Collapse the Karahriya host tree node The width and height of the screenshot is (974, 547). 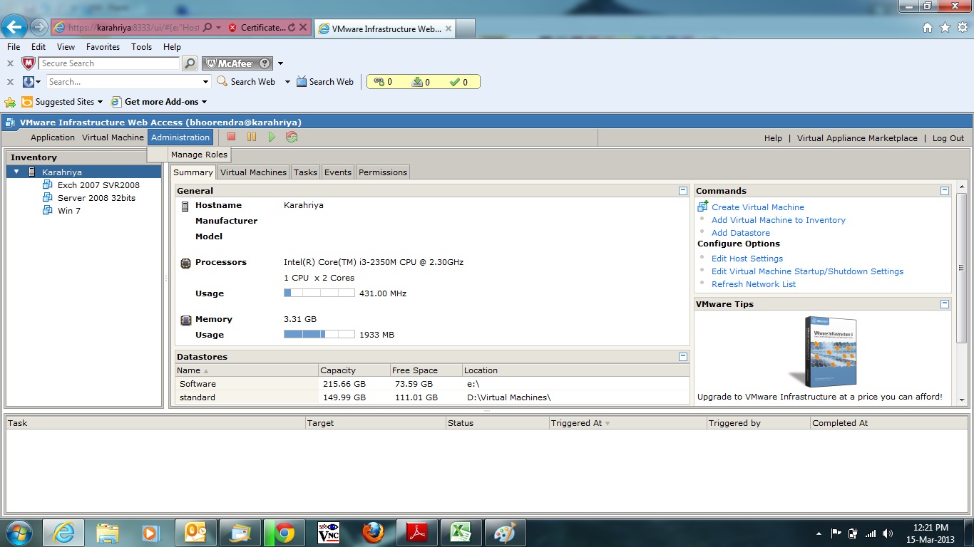[16, 172]
